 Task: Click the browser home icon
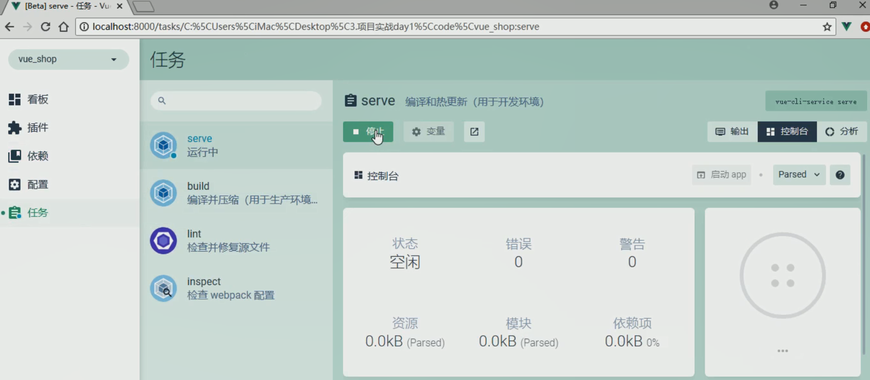click(x=63, y=27)
